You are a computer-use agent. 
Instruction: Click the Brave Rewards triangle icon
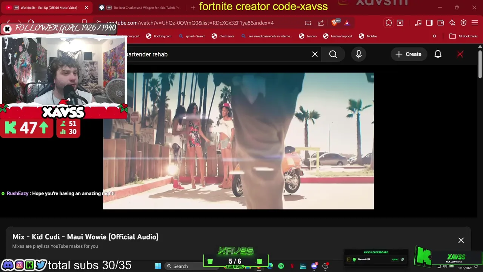[347, 23]
